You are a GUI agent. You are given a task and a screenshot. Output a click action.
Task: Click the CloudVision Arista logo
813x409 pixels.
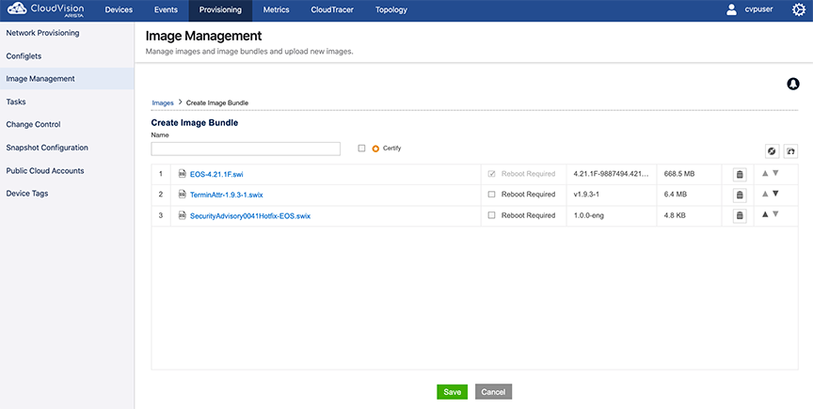coord(45,9)
